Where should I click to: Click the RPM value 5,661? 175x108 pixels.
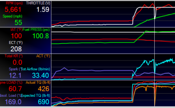[x=13, y=10]
